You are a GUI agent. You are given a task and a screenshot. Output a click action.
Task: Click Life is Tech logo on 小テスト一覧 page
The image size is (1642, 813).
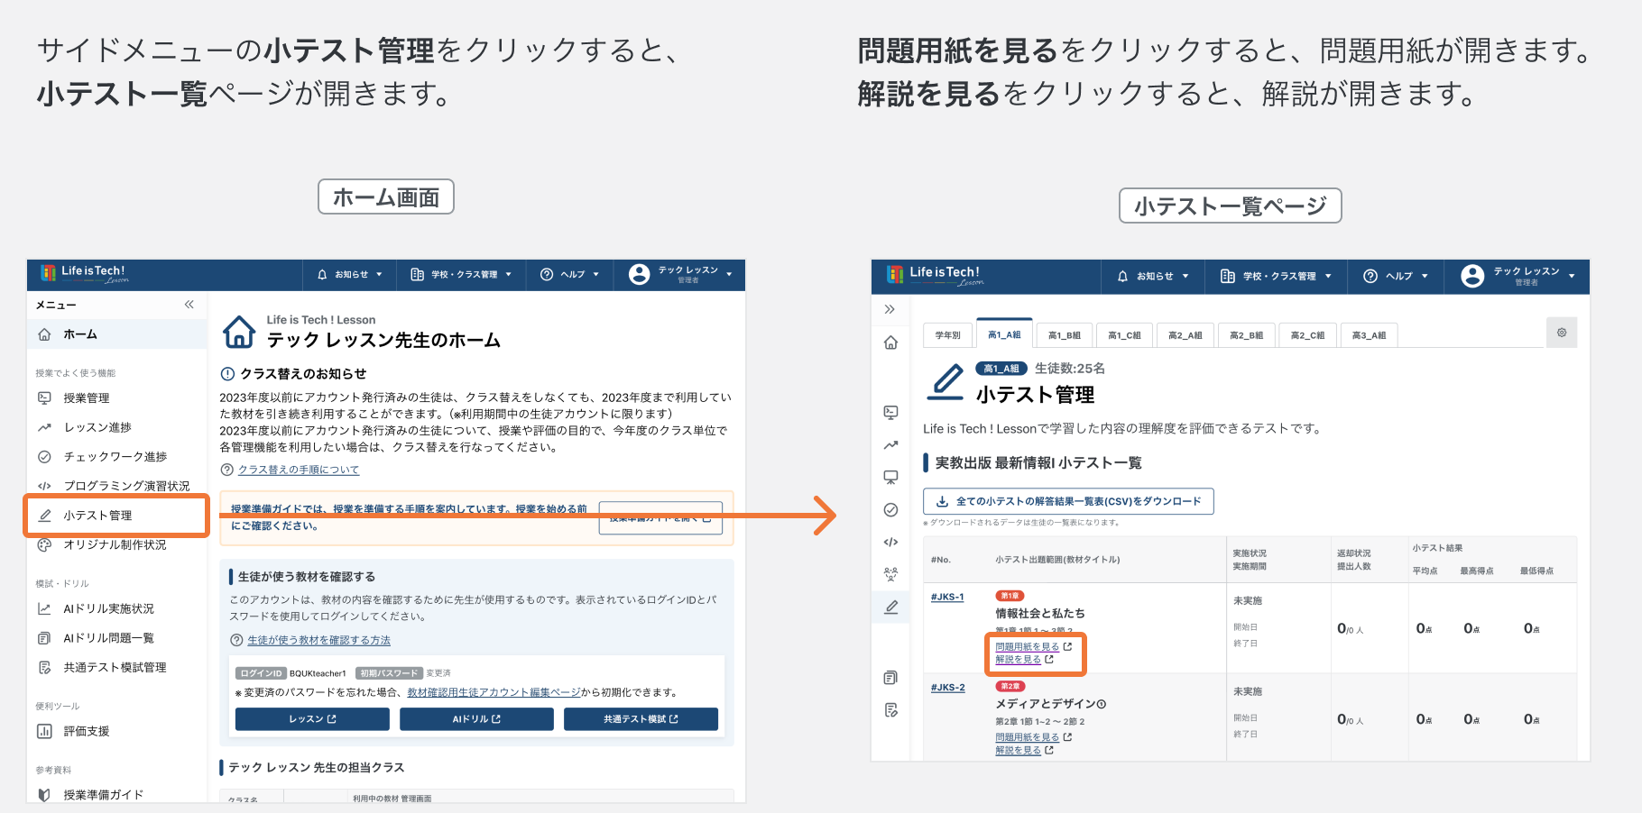coord(936,275)
